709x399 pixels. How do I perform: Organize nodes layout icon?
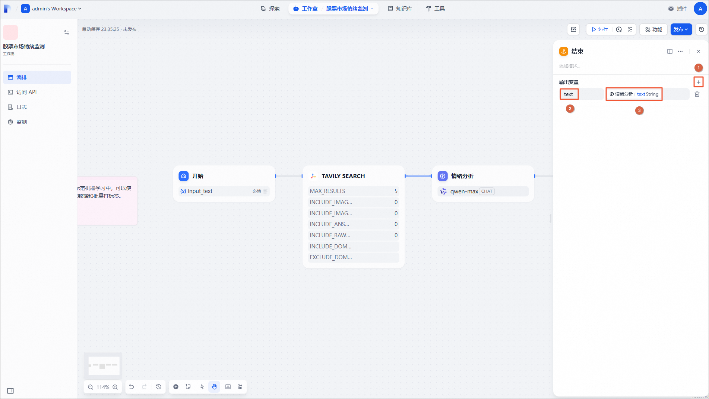(x=240, y=387)
